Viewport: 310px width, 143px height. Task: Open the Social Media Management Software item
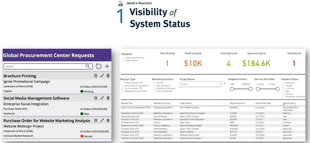[37, 98]
